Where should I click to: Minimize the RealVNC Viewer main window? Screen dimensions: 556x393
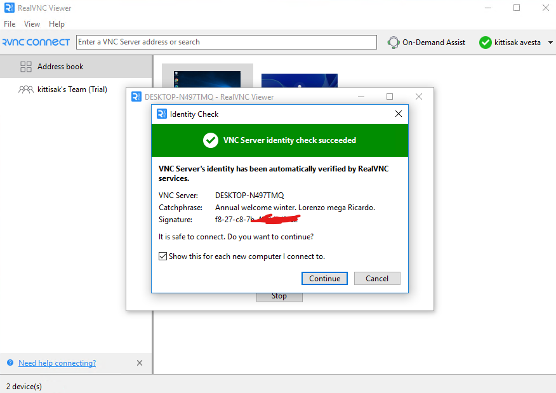pos(488,8)
